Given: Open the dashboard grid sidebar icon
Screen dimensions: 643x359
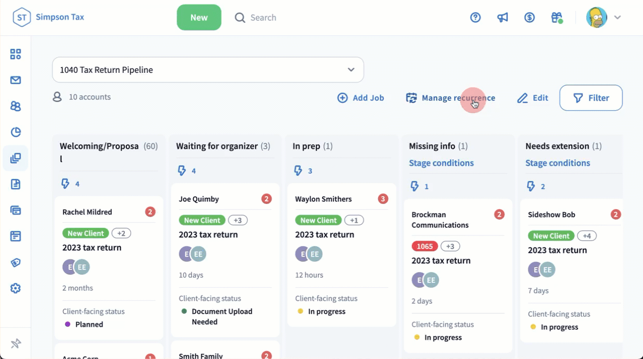Looking at the screenshot, I should [x=16, y=54].
